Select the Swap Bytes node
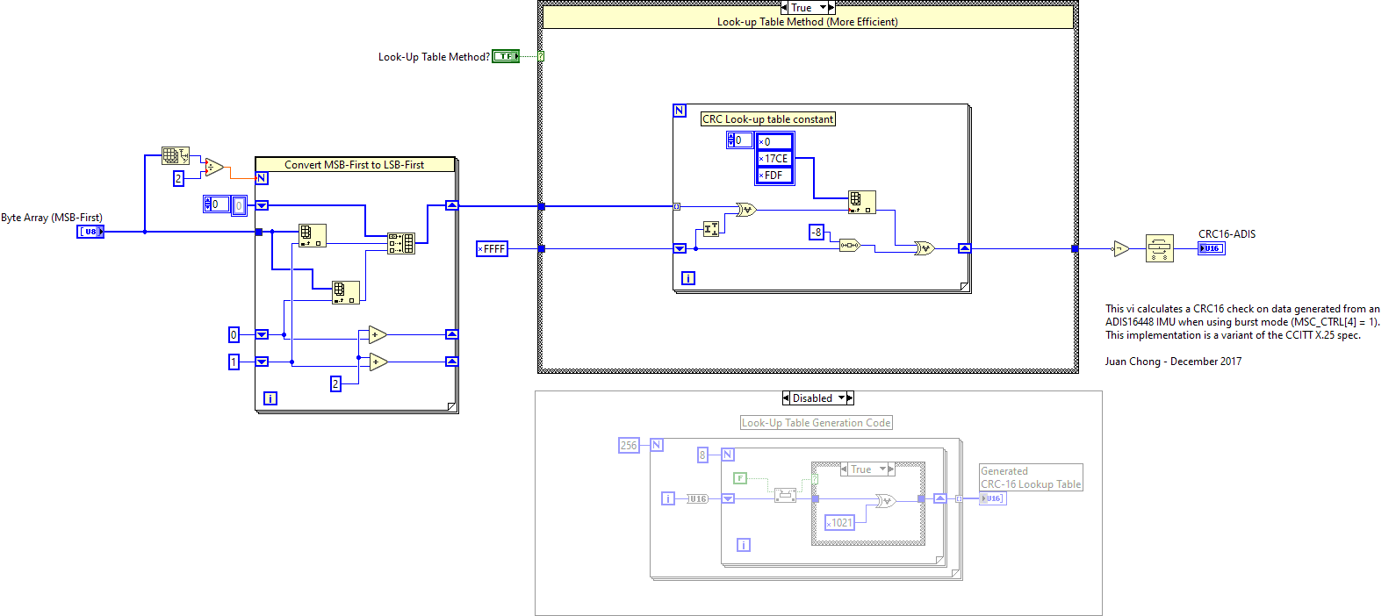This screenshot has width=1396, height=616. point(1159,248)
